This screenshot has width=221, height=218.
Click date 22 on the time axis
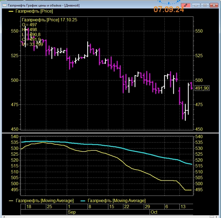pyautogui.click(x=127, y=206)
